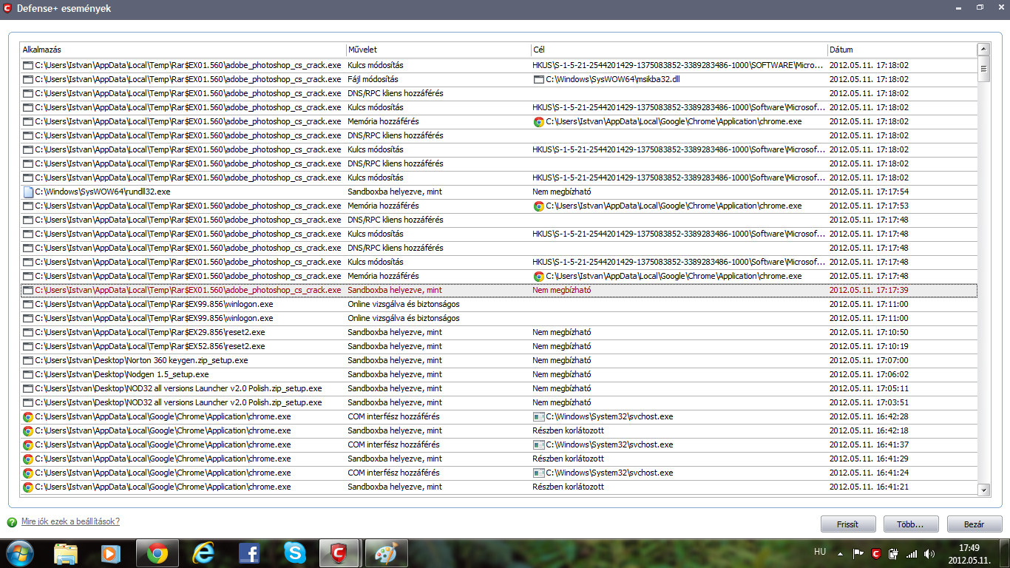1010x568 pixels.
Task: Click the scrollbar down arrow in the event list
Action: pos(983,489)
